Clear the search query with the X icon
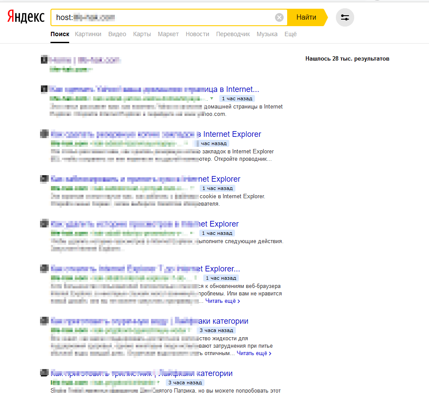Viewport: 429px width, 393px height. tap(279, 17)
